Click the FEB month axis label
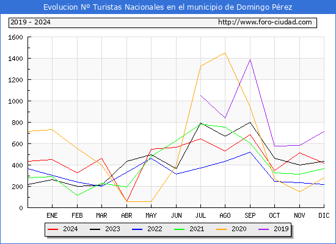 (x=77, y=215)
